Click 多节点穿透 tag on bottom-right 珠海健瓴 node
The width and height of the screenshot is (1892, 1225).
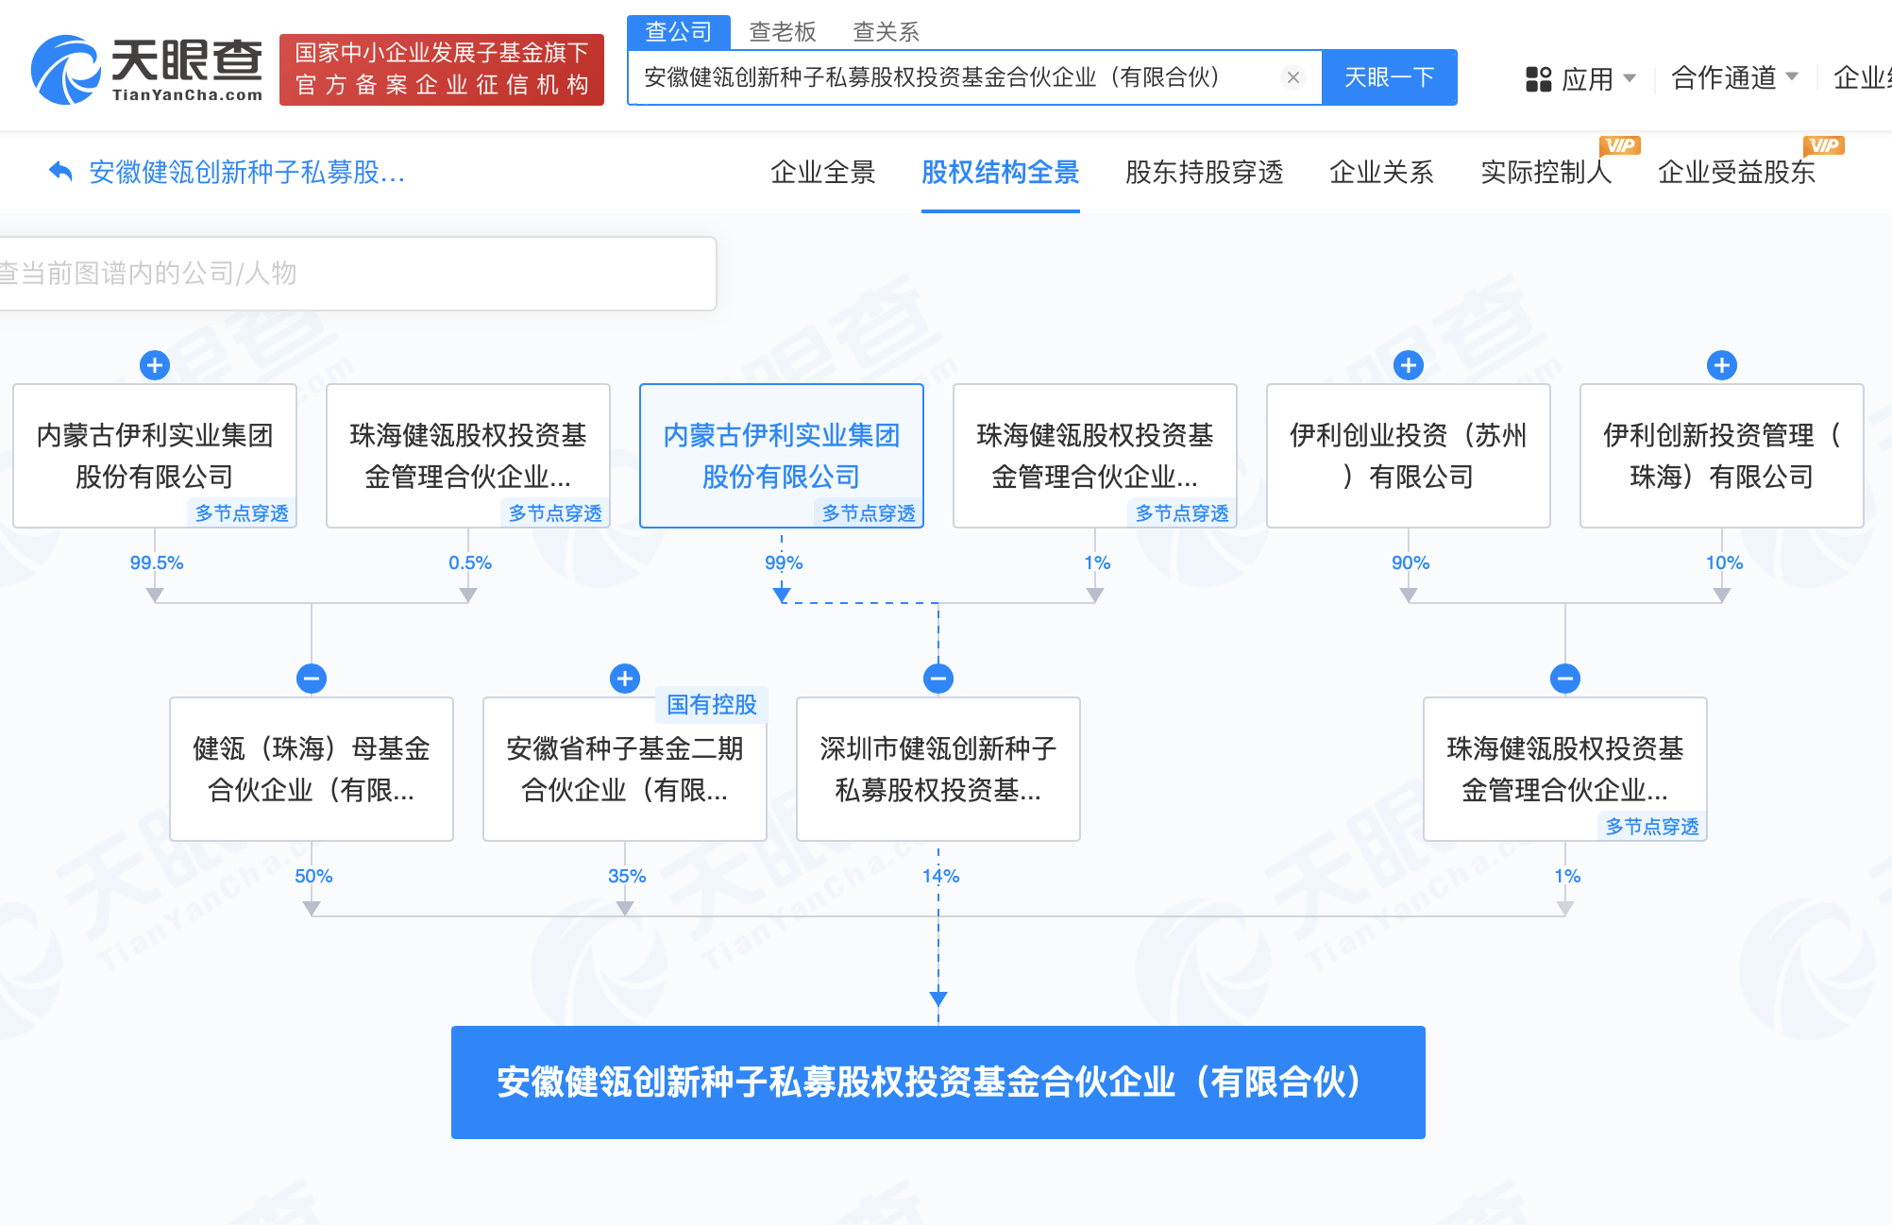tap(1652, 826)
